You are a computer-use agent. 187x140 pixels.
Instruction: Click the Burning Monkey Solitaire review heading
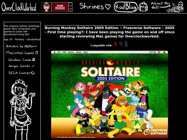(109, 32)
